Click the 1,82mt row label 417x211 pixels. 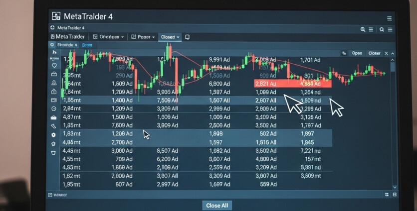[x=71, y=176]
